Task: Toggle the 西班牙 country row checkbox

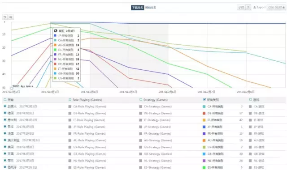Action: pyautogui.click(x=5, y=167)
